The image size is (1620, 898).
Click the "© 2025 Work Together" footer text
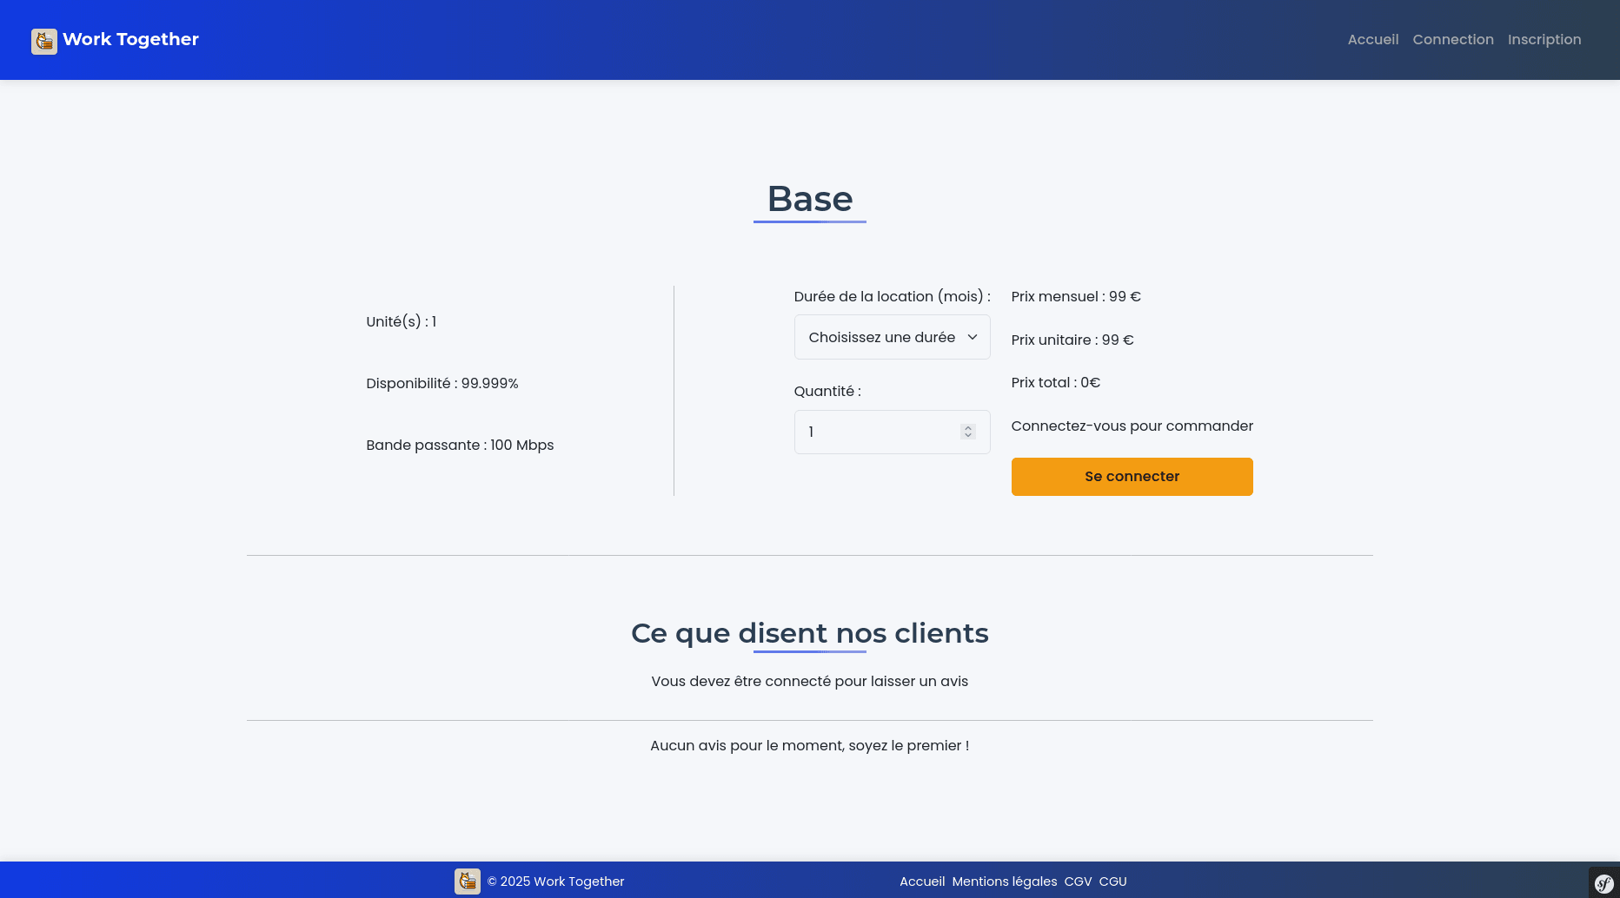[x=555, y=881]
